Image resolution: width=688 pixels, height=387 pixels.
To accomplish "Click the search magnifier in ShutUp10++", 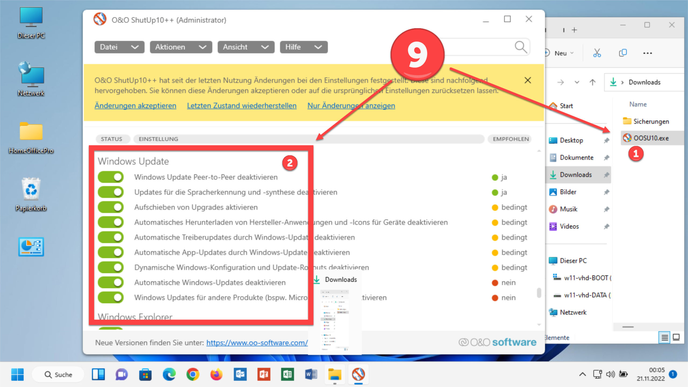I will pos(521,47).
